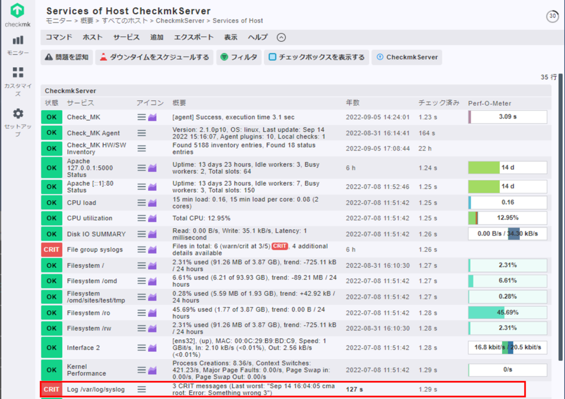Open graph icon for Disk IO SUMMARY

click(x=152, y=234)
